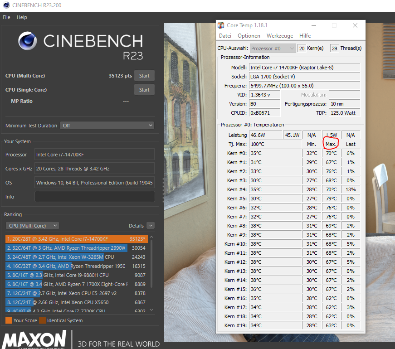Viewport: 395px width, 349px height.
Task: Minimize the Core Temp window
Action: coord(314,25)
